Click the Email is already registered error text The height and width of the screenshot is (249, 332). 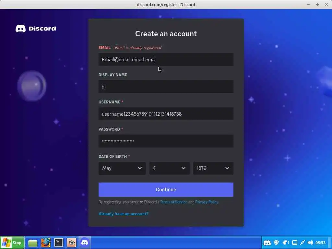point(138,48)
